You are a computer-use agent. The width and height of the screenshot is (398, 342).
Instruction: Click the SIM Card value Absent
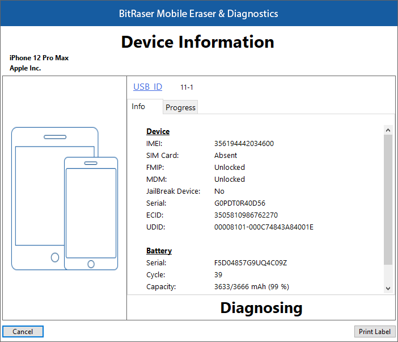pos(226,155)
